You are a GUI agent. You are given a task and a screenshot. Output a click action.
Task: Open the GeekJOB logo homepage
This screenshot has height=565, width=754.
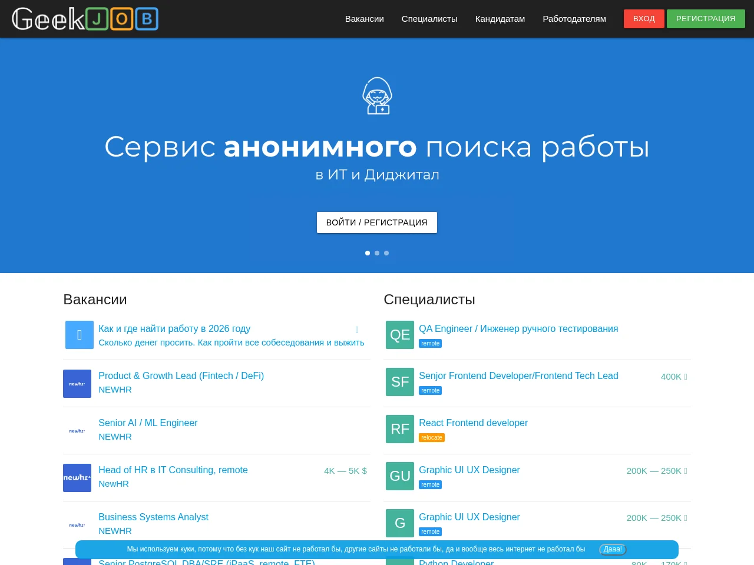[85, 19]
